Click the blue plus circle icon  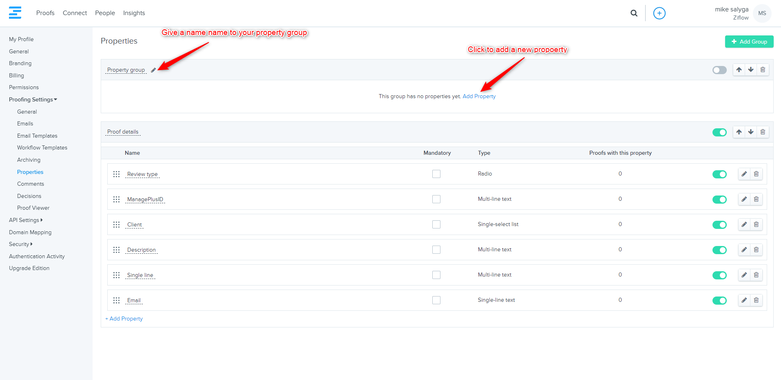659,13
